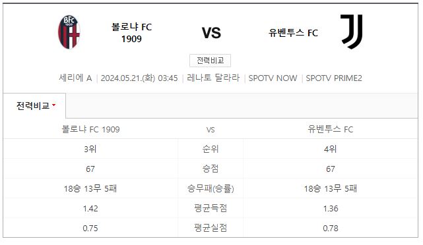The width and height of the screenshot is (423, 245).
Task: Expand the red arrow beside 전력비교 tab
Action: [x=53, y=105]
